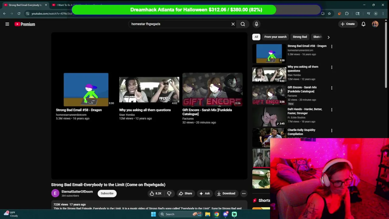Viewport: 389px width, 219px height.
Task: Play endscreen Strong Bad Email #58 Dragon thumbnail
Action: [86, 89]
